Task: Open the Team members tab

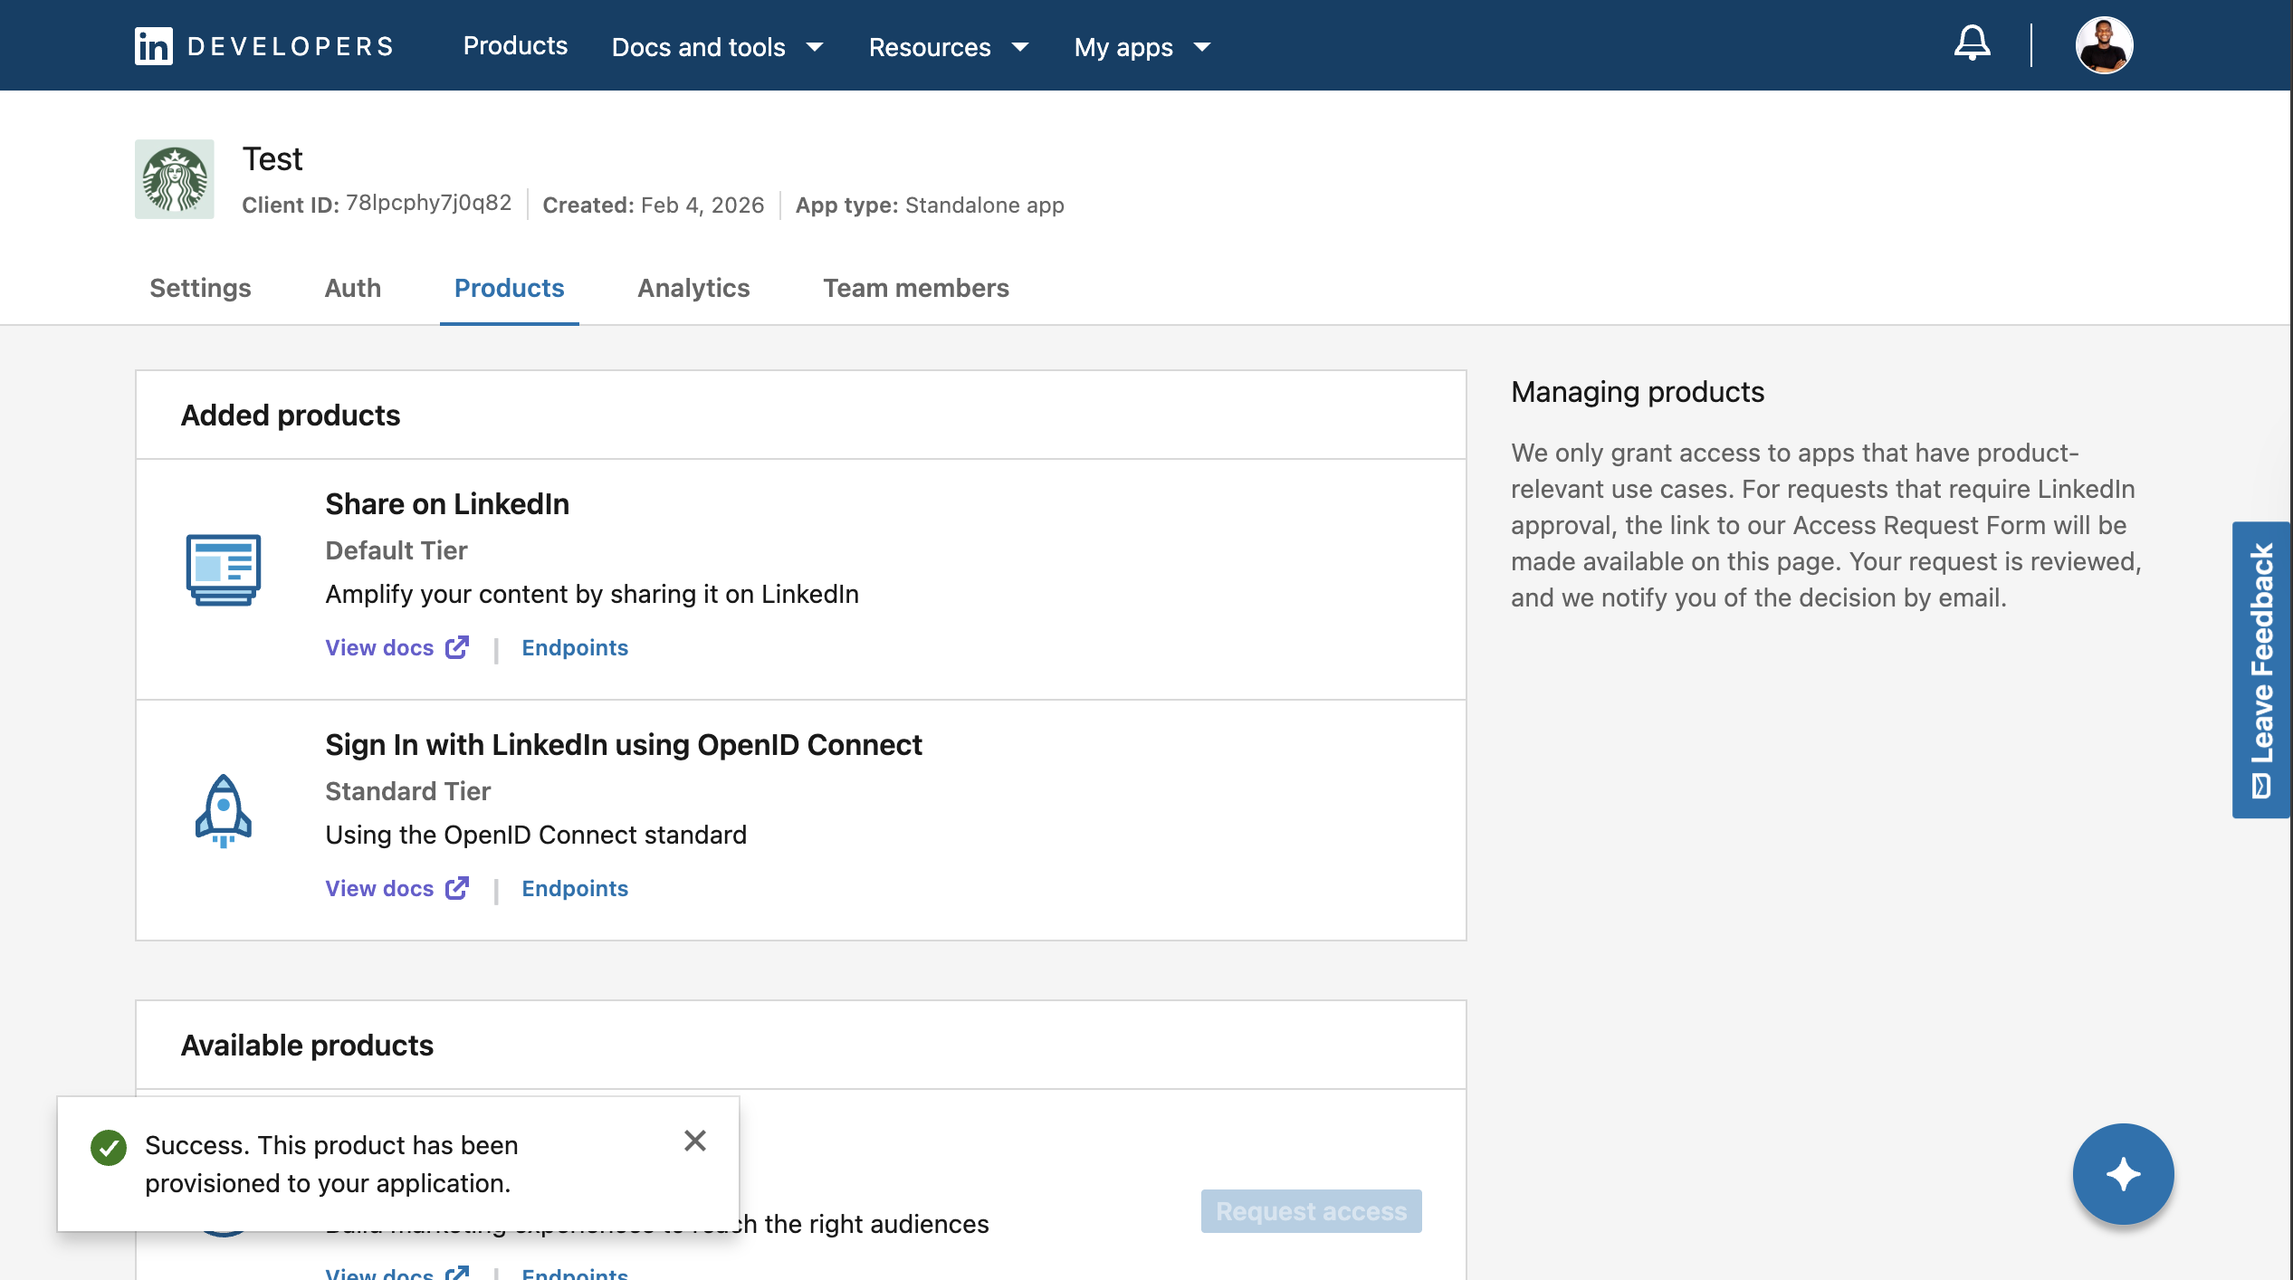Action: 915,288
